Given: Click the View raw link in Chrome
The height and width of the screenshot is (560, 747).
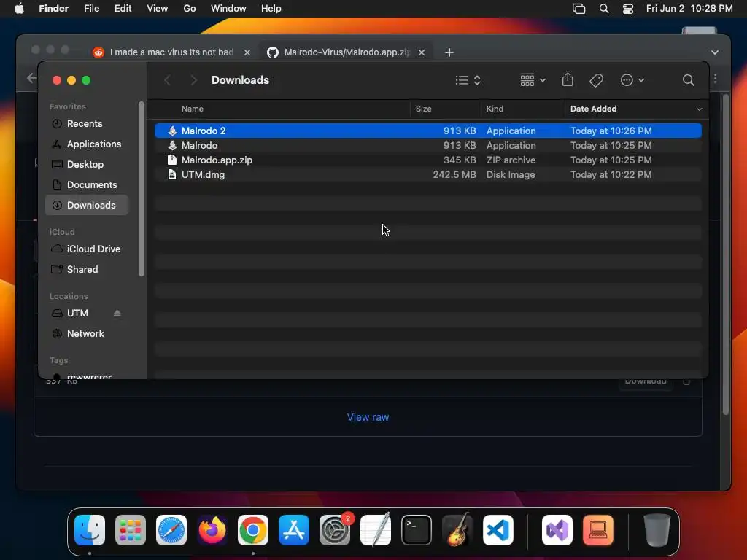Looking at the screenshot, I should [368, 417].
